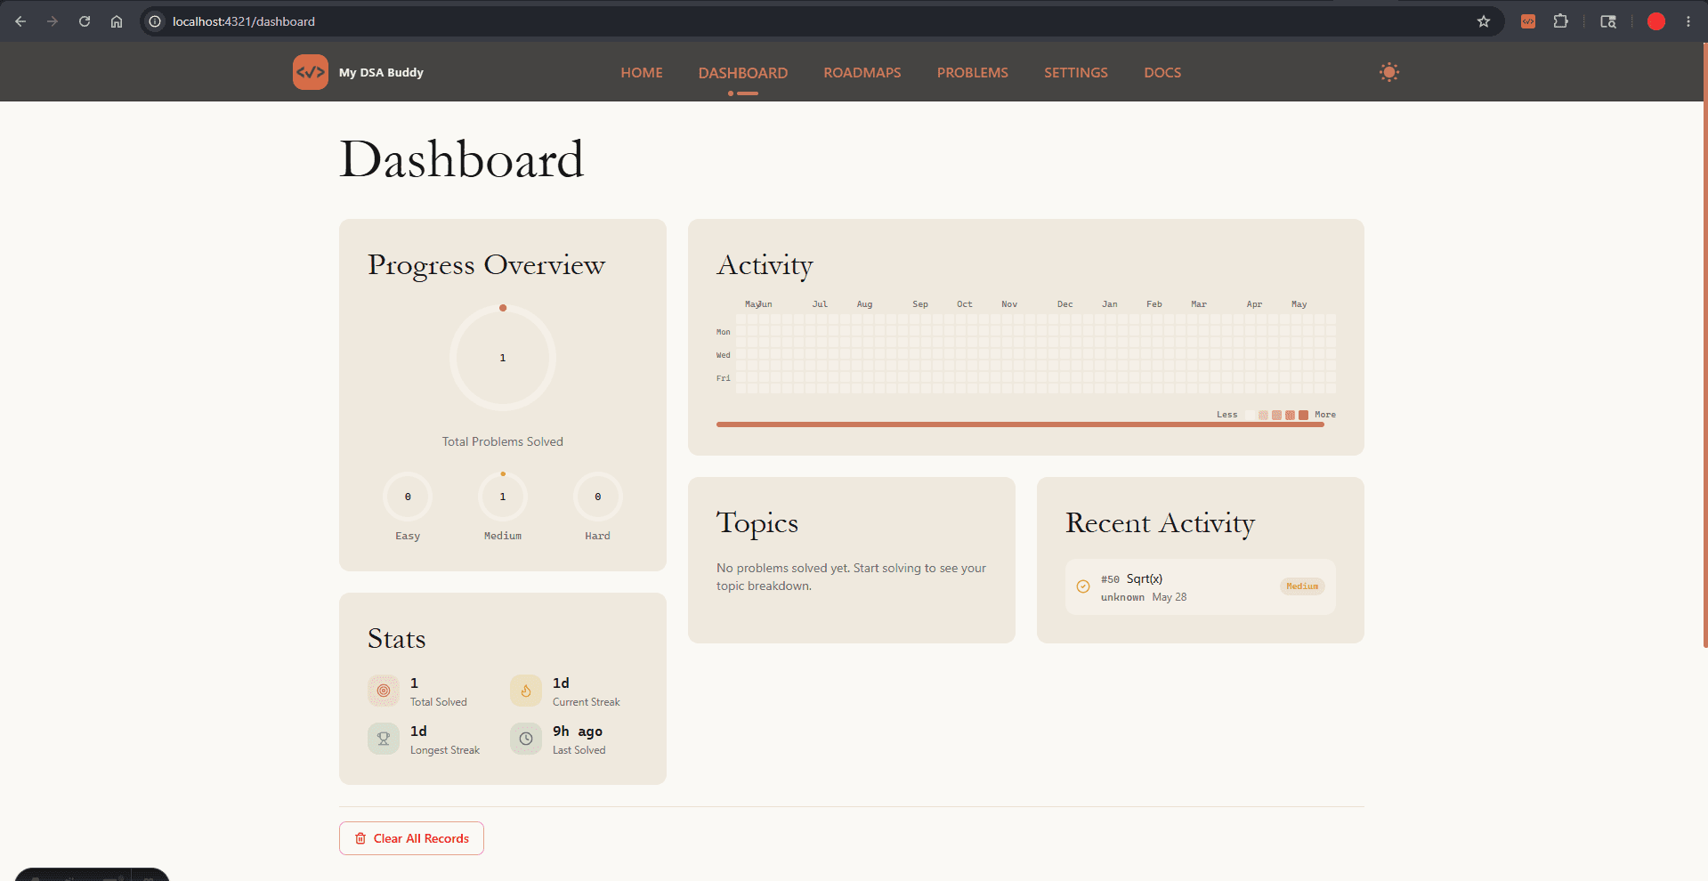
Task: Open the DOCS nav link
Action: (x=1162, y=73)
